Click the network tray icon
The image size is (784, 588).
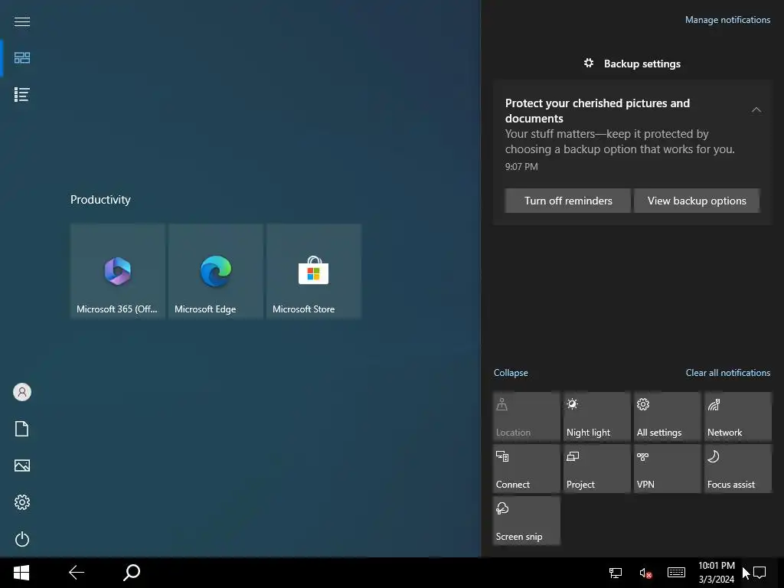[616, 573]
